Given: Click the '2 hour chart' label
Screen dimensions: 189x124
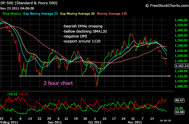Looking at the screenshot, I should [x=58, y=83].
